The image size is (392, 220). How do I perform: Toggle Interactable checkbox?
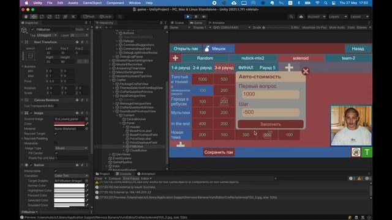point(56,171)
